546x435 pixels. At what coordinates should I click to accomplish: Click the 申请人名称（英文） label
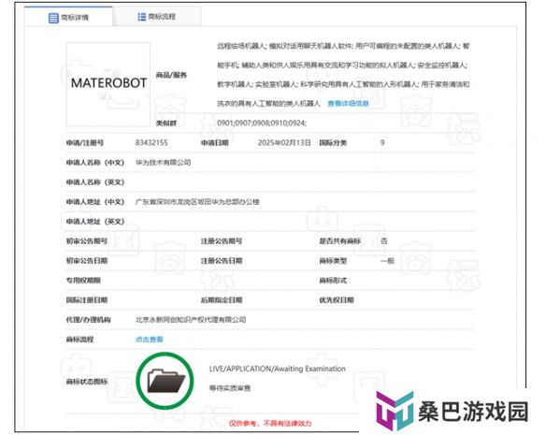click(x=95, y=181)
